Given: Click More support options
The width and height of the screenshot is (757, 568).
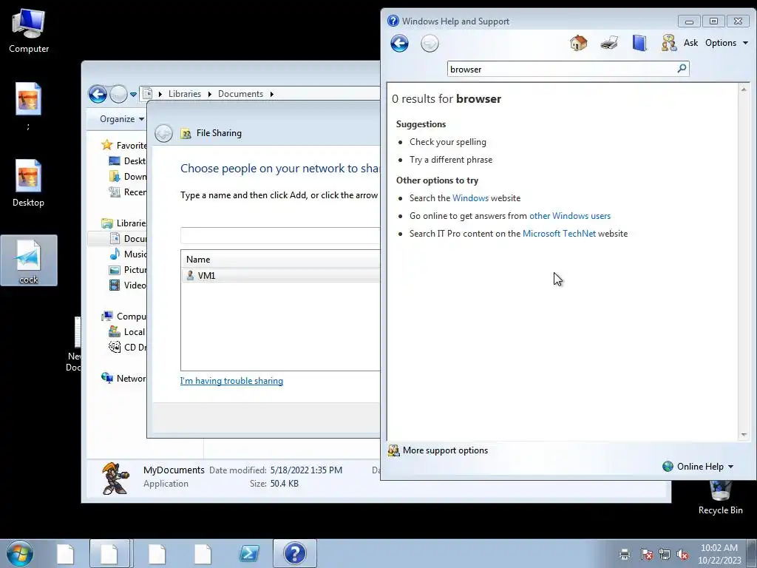Looking at the screenshot, I should [438, 450].
